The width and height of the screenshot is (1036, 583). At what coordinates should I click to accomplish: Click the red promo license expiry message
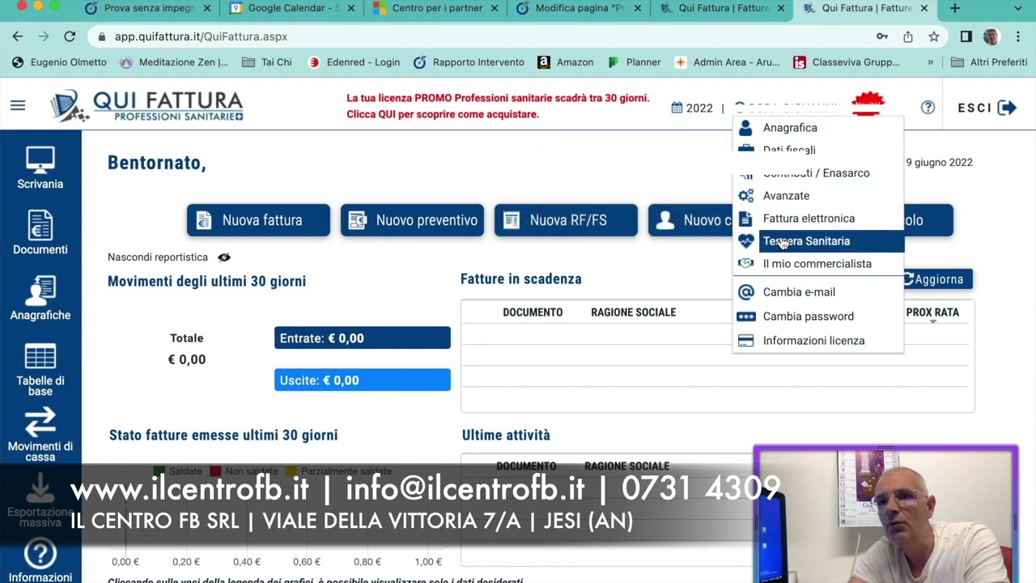tap(498, 106)
